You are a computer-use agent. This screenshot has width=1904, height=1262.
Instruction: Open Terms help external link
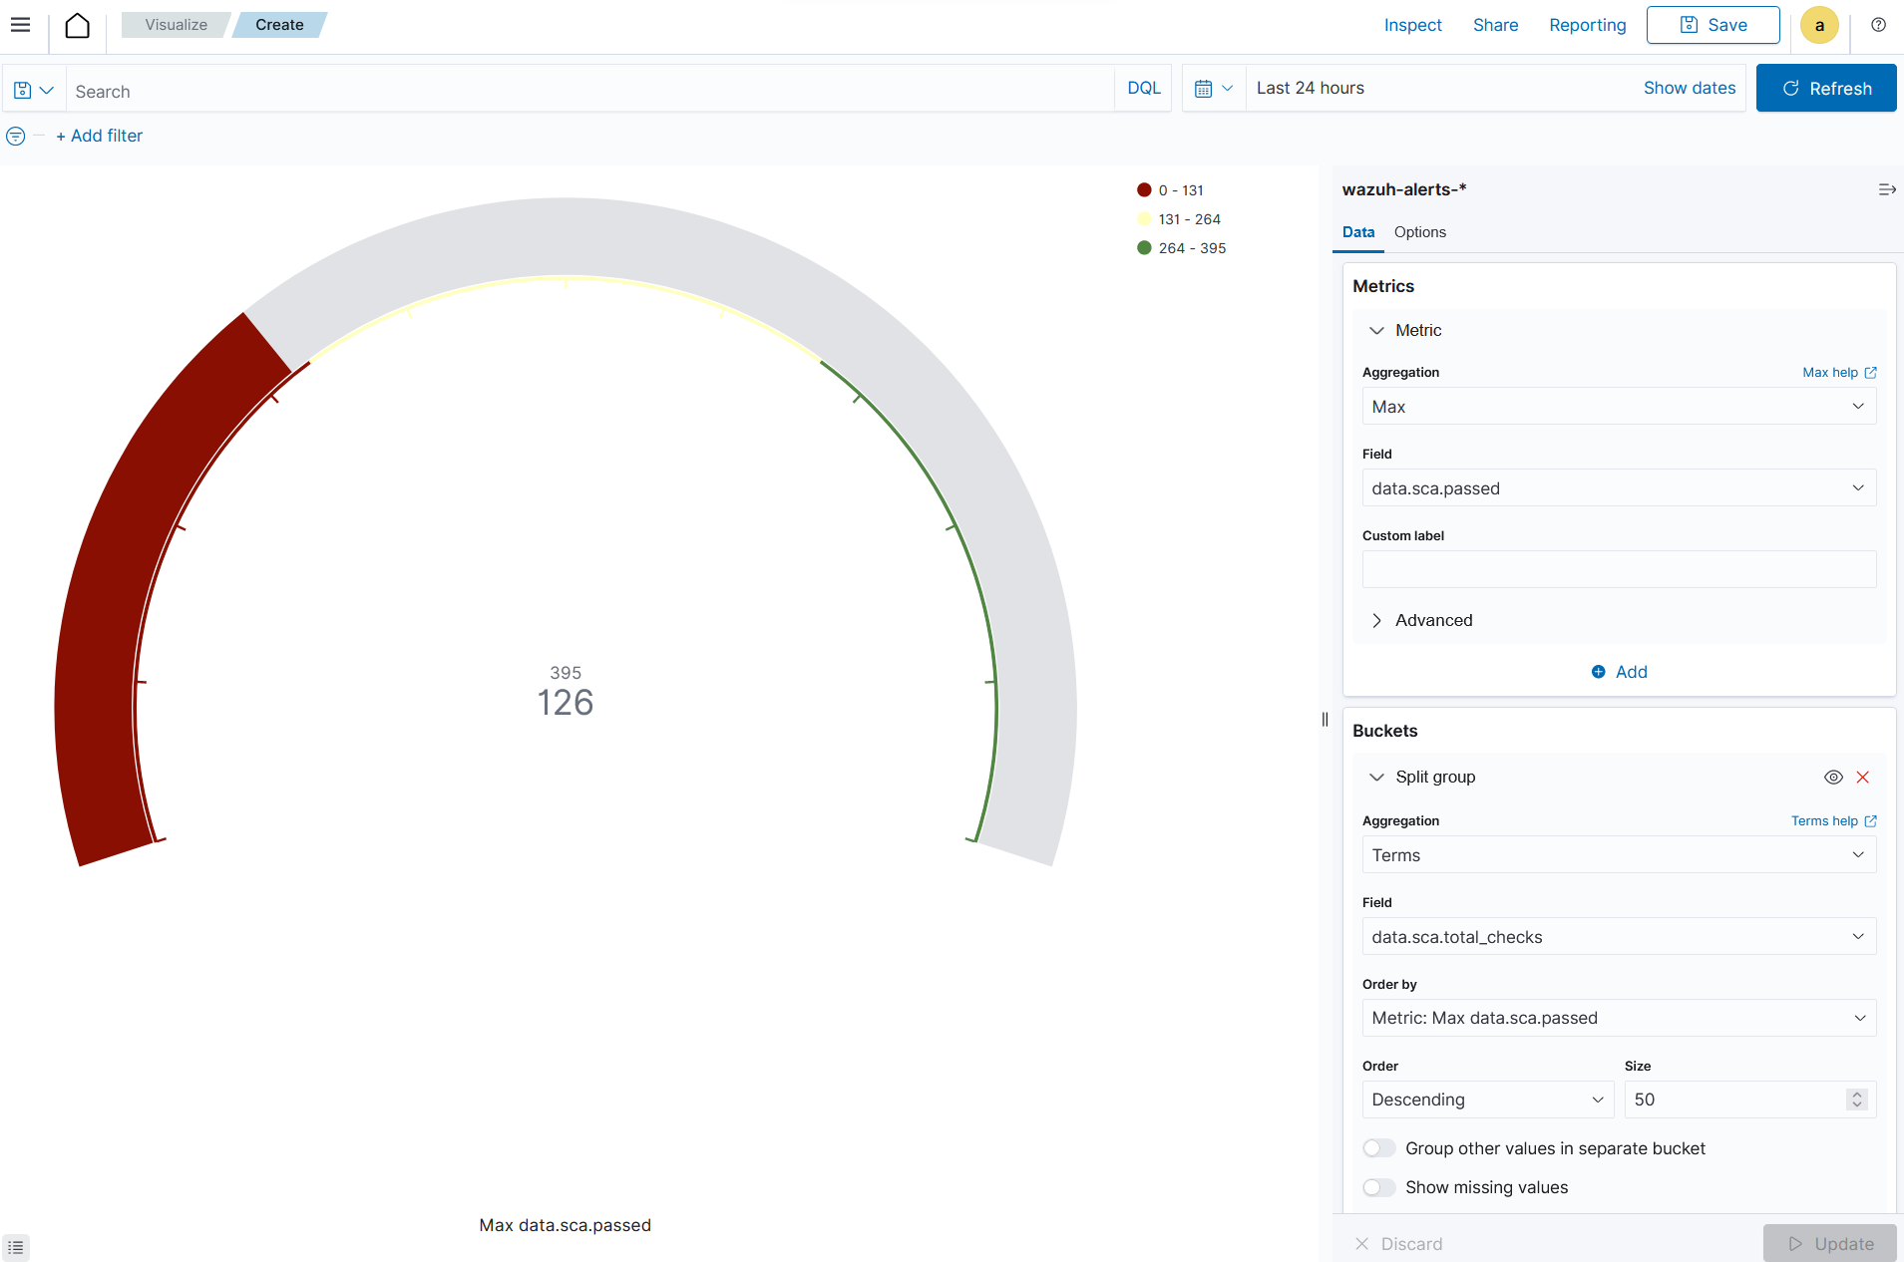pos(1833,821)
